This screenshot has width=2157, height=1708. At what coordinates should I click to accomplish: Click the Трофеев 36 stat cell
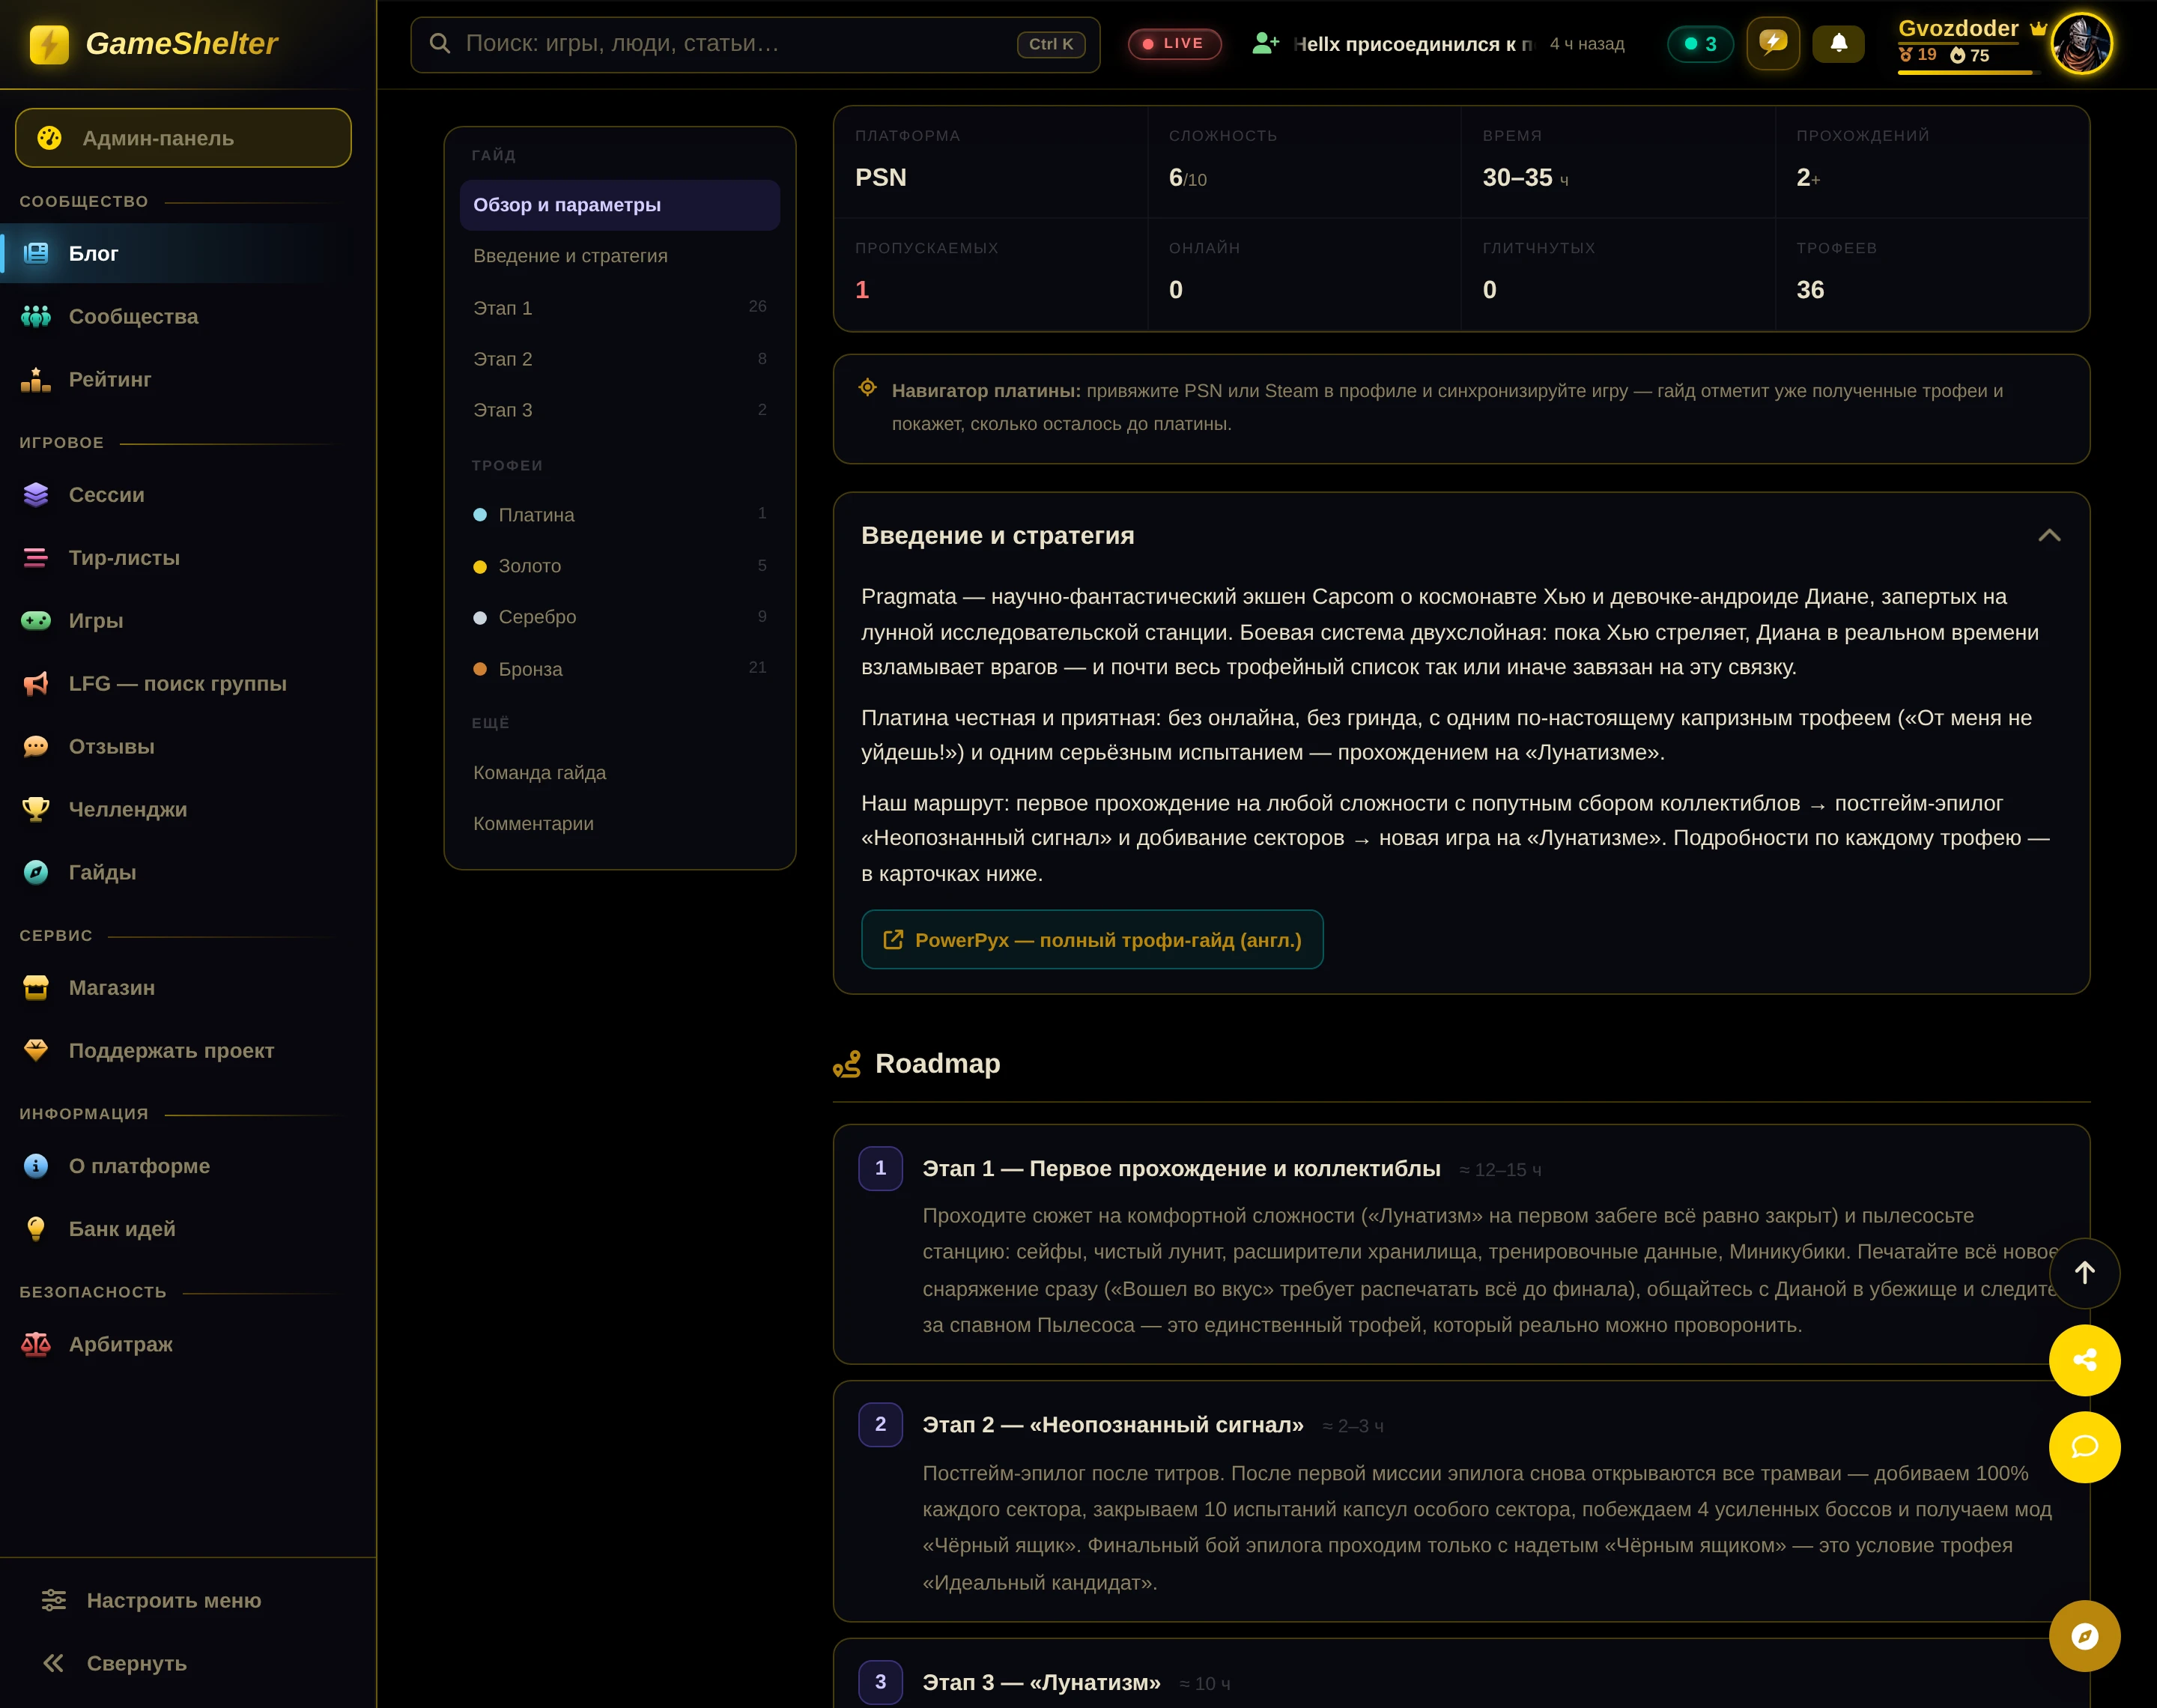1931,275
